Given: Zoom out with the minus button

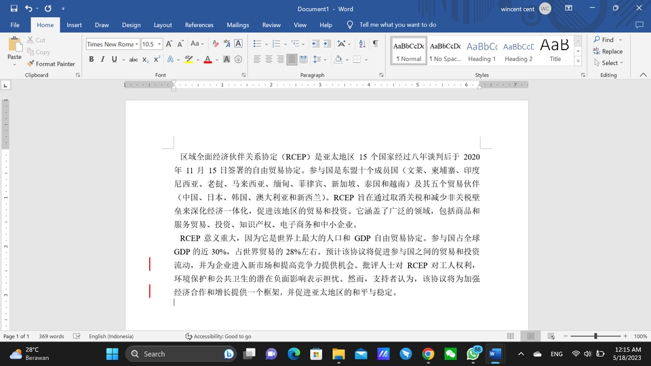Looking at the screenshot, I should click(566, 336).
